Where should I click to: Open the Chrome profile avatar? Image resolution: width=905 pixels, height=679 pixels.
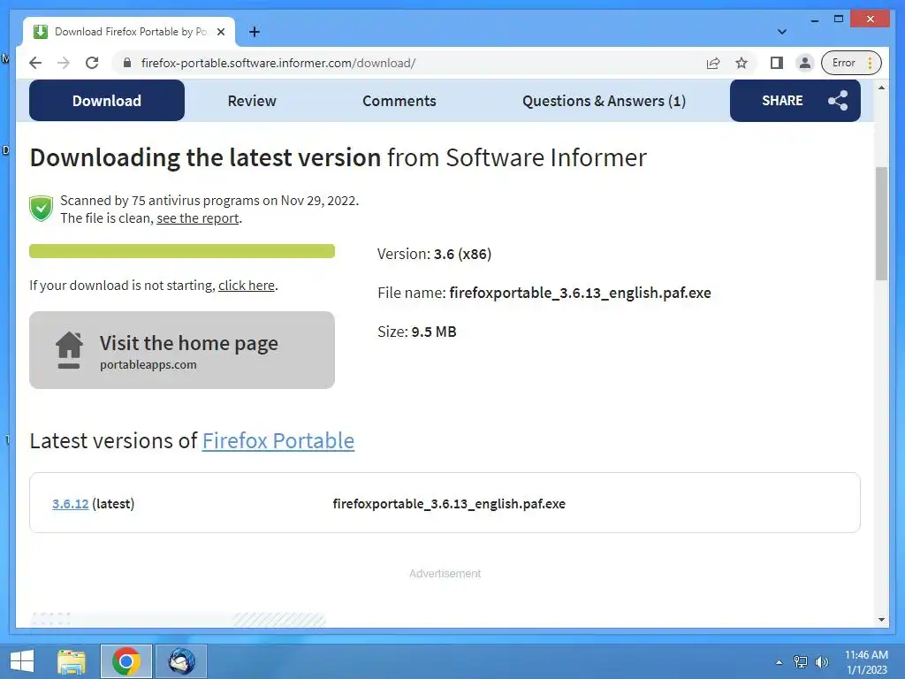[804, 63]
